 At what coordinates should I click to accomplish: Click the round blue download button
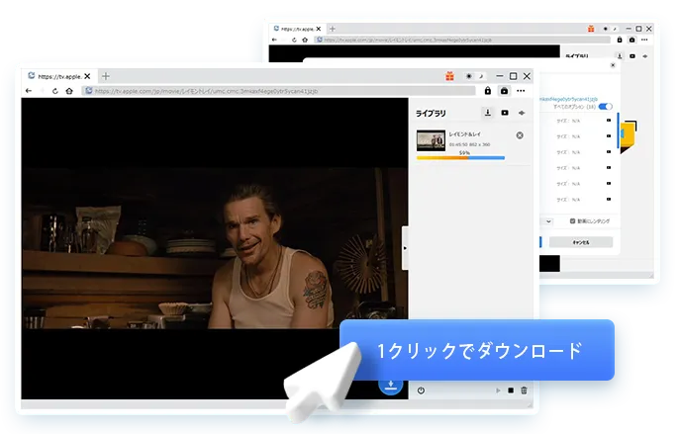pyautogui.click(x=391, y=385)
